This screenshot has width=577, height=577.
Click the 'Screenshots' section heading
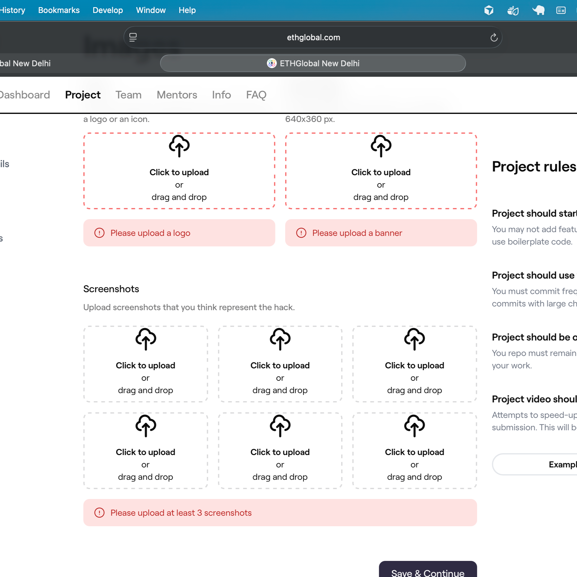pos(111,289)
